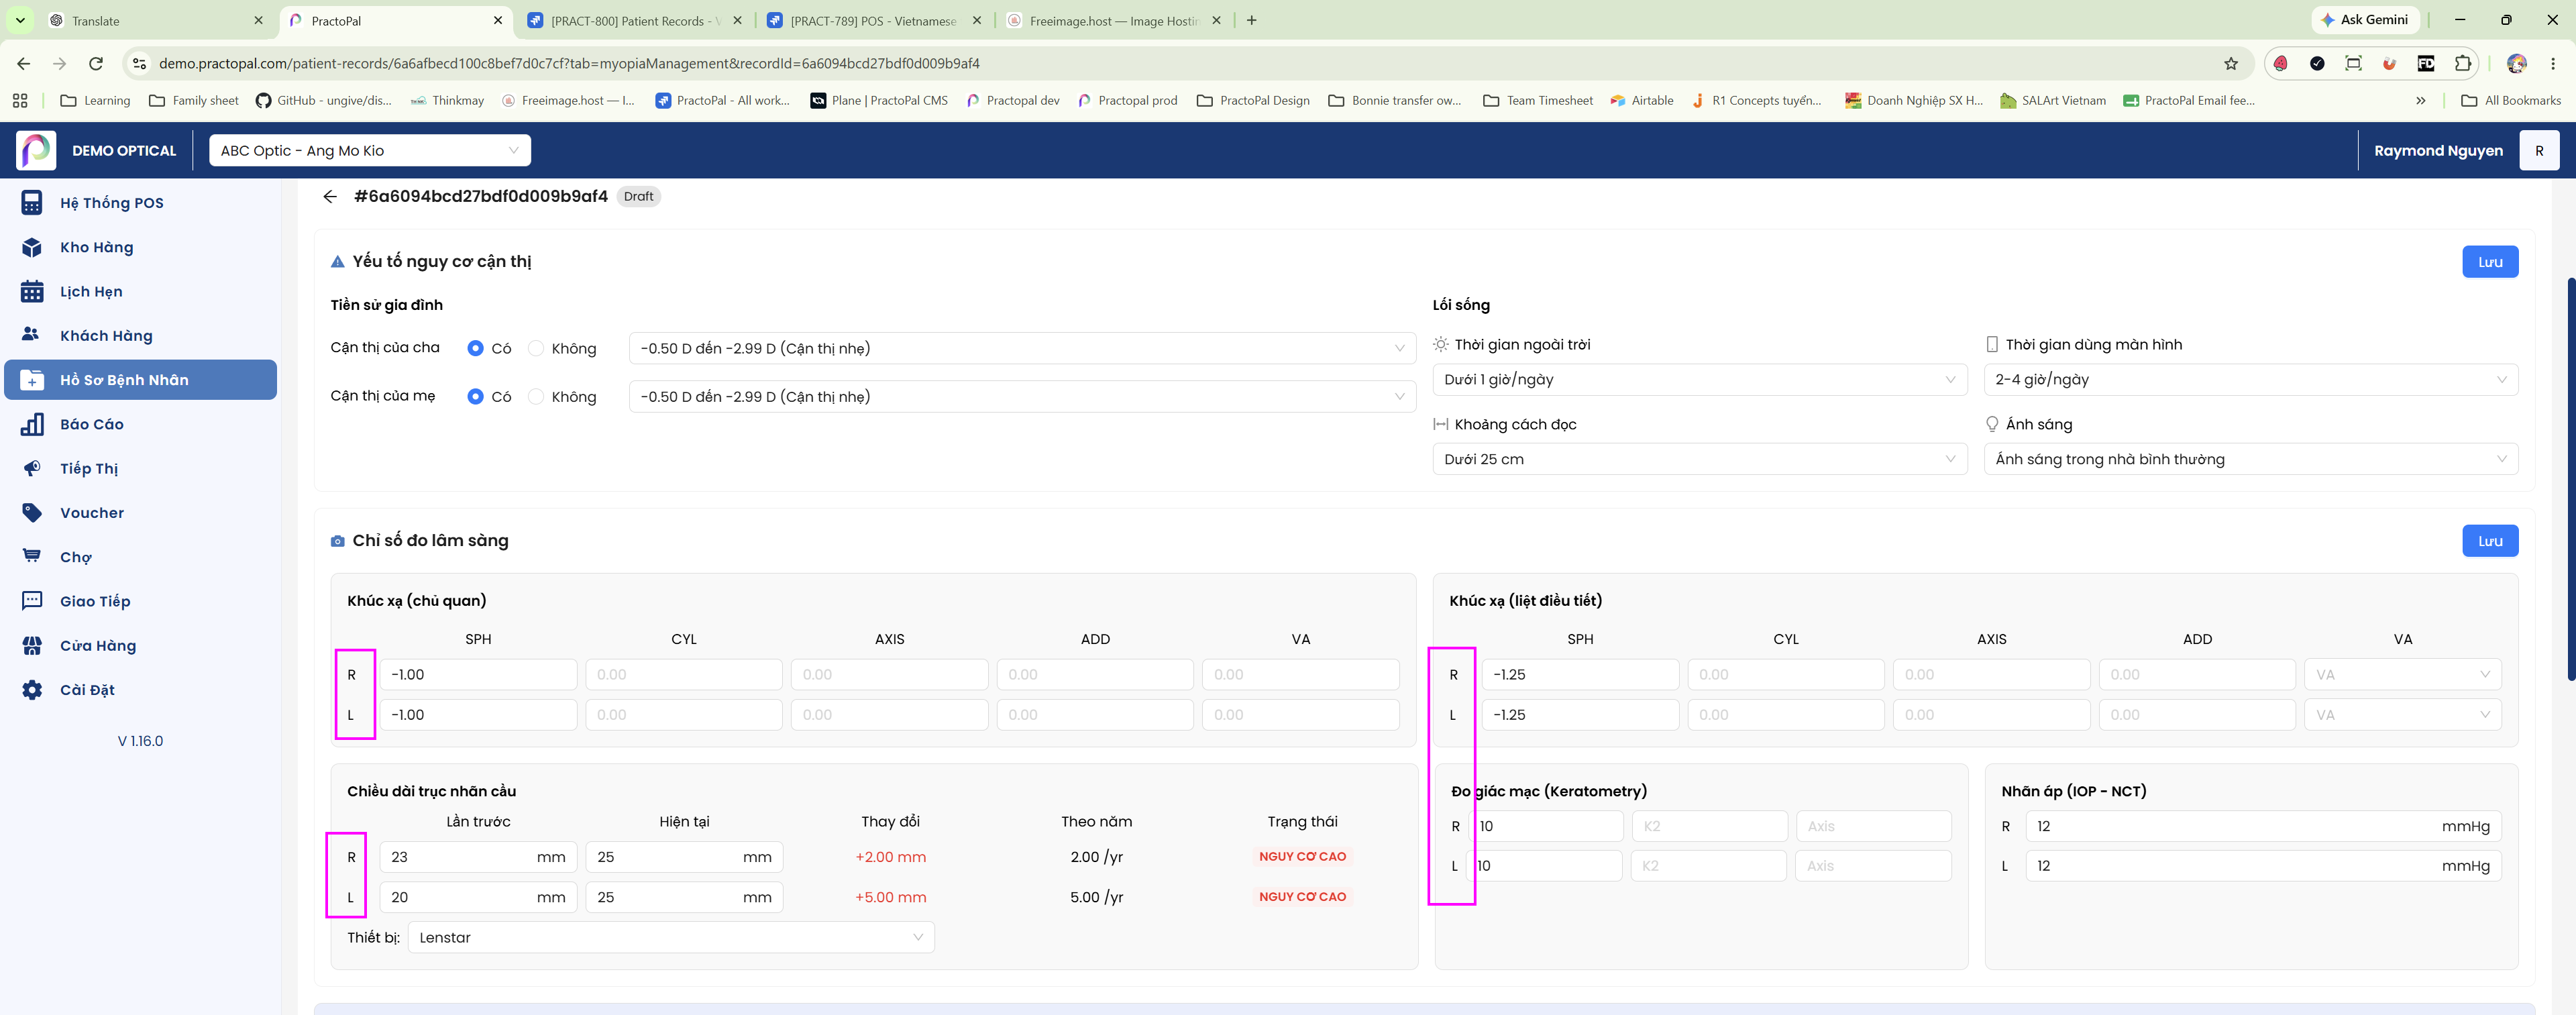Click the browser address bar URL
Screen dimensions: 2576x1015
click(569, 63)
